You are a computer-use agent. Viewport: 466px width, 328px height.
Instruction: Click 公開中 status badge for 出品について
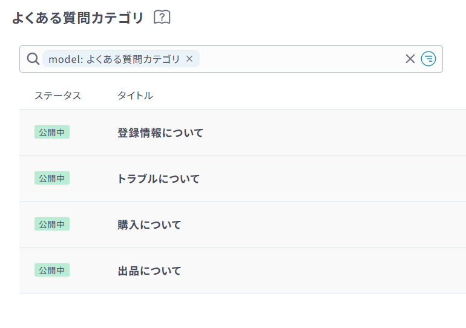coord(52,270)
